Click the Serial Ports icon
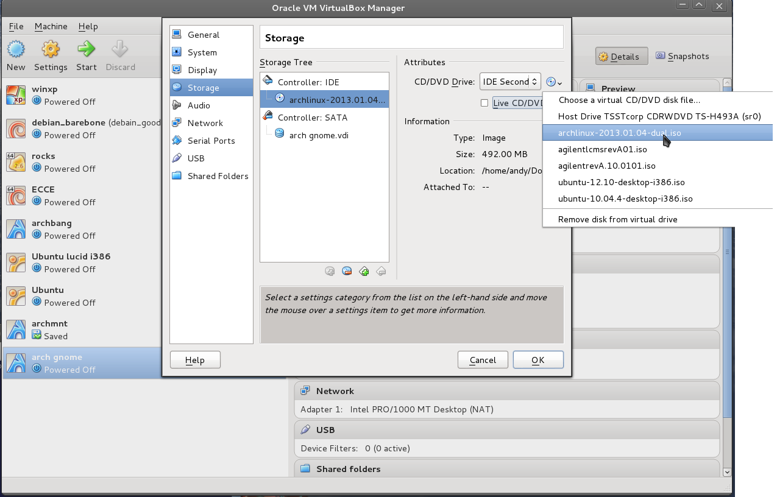 pos(177,141)
